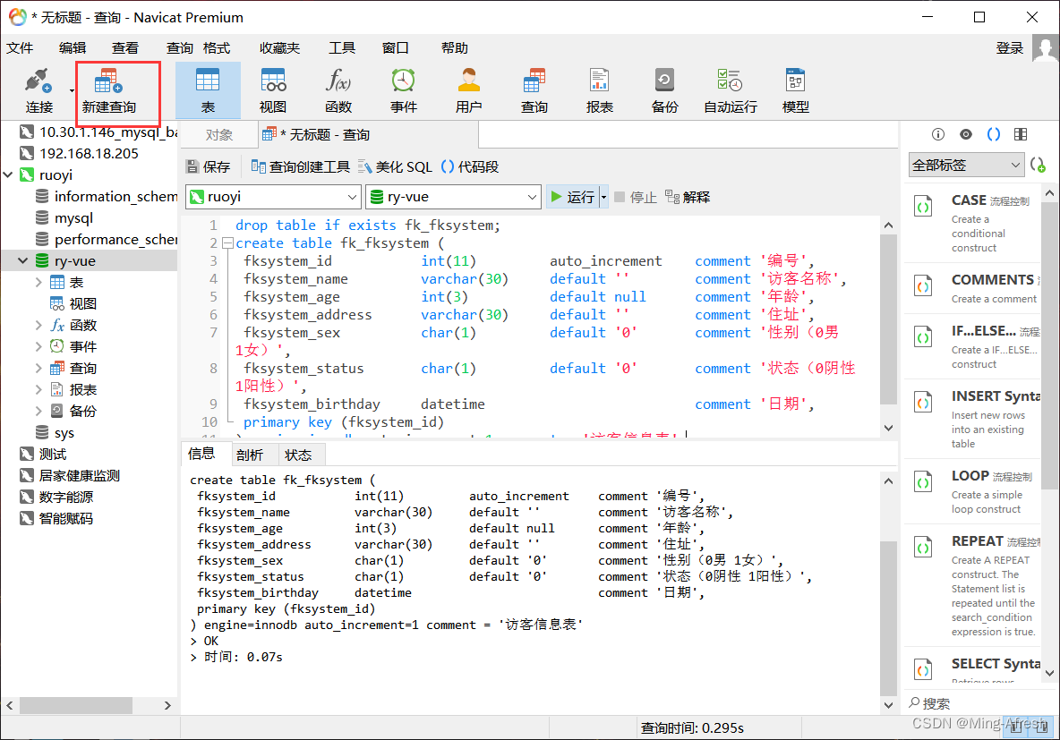Open the User (用户) toolbar icon
This screenshot has width=1060, height=740.
pos(468,83)
